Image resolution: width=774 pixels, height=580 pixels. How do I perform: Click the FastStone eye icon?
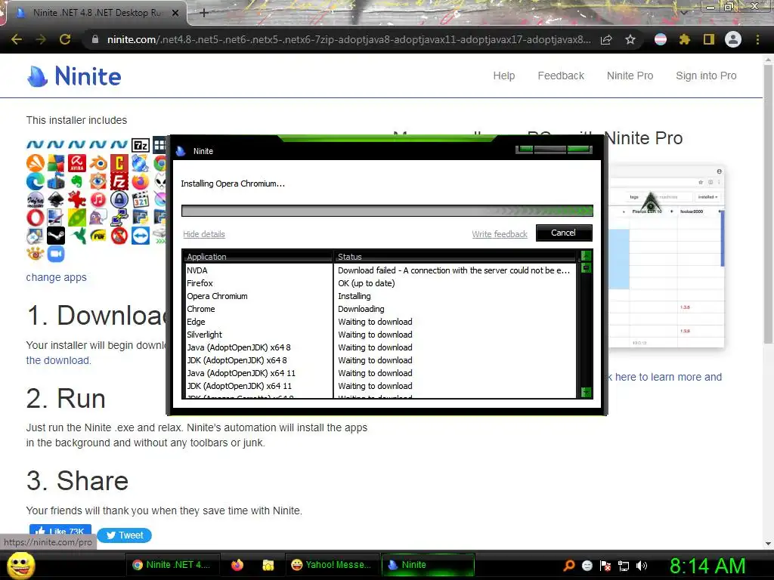click(x=98, y=181)
